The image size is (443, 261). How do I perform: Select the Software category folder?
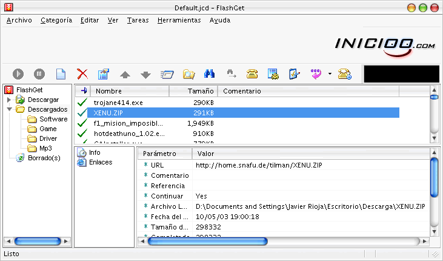(53, 119)
